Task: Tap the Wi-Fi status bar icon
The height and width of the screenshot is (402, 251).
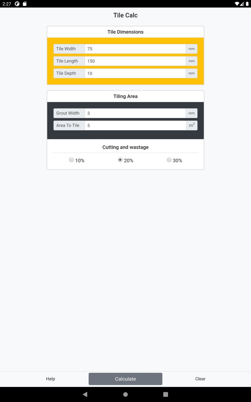Action: 237,4
